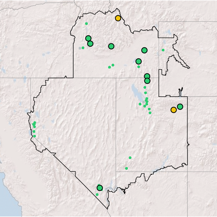Click the easternmost large green circle marker
The height and width of the screenshot is (217, 217).
(x=180, y=106)
